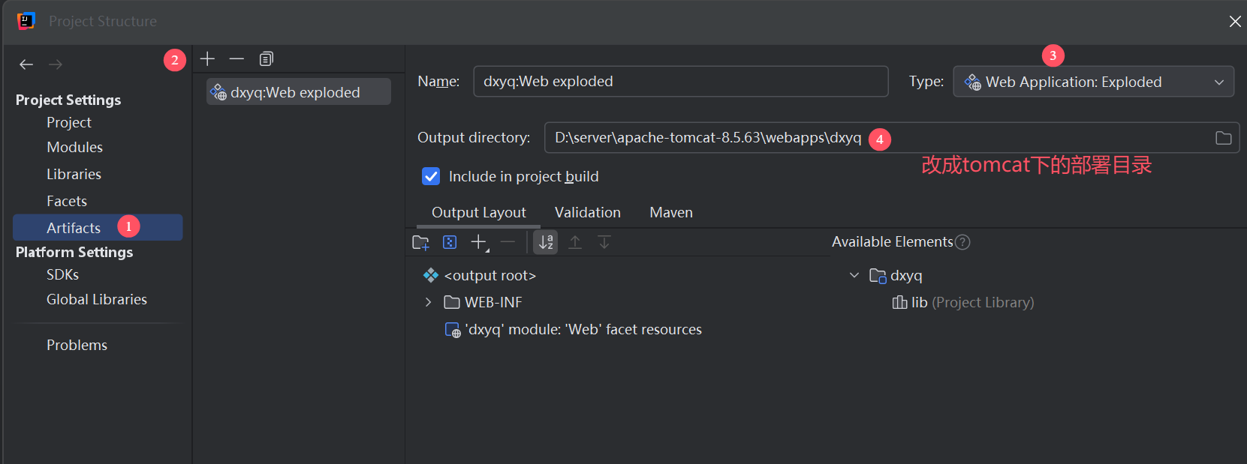
Task: Select the dxyq:Web exploded artifact in list
Action: tap(298, 92)
